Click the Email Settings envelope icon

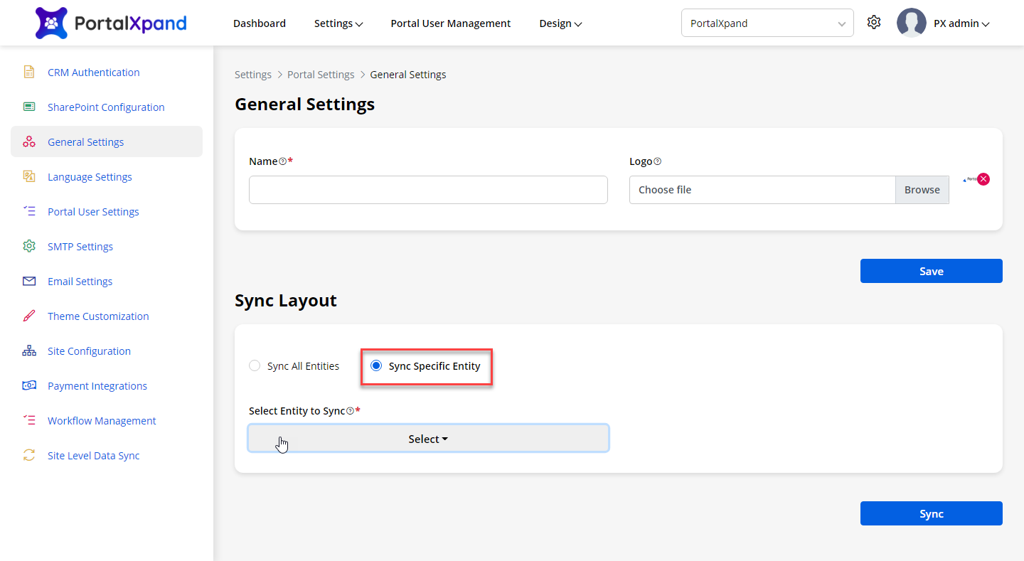(29, 281)
